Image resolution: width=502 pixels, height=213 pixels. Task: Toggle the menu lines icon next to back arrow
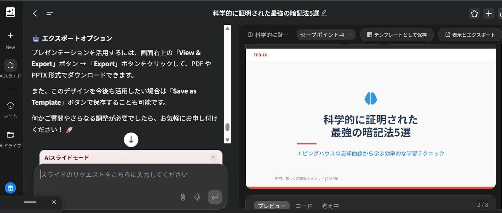(x=50, y=13)
